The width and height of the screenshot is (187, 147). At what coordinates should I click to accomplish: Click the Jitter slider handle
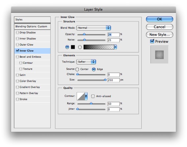(78, 109)
